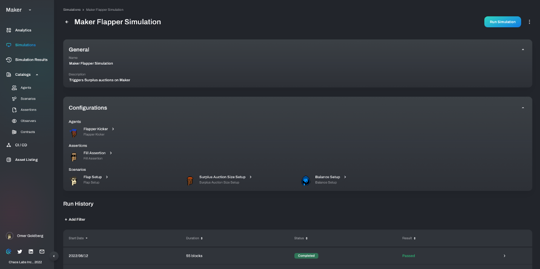This screenshot has height=269, width=540.
Task: Click the email envelope icon
Action: 42,251
